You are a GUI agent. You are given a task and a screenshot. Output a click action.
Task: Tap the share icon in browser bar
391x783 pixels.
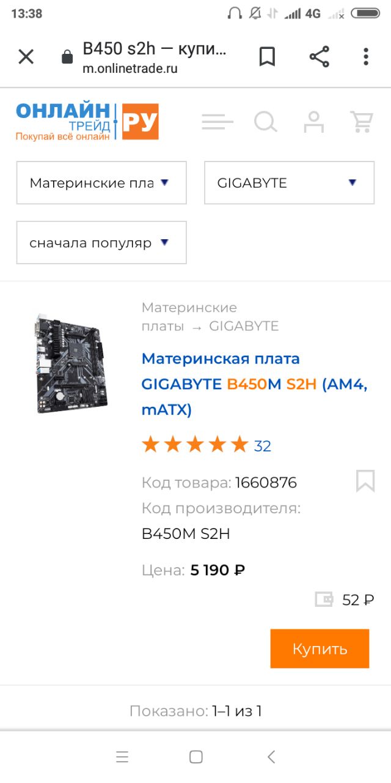click(x=319, y=57)
